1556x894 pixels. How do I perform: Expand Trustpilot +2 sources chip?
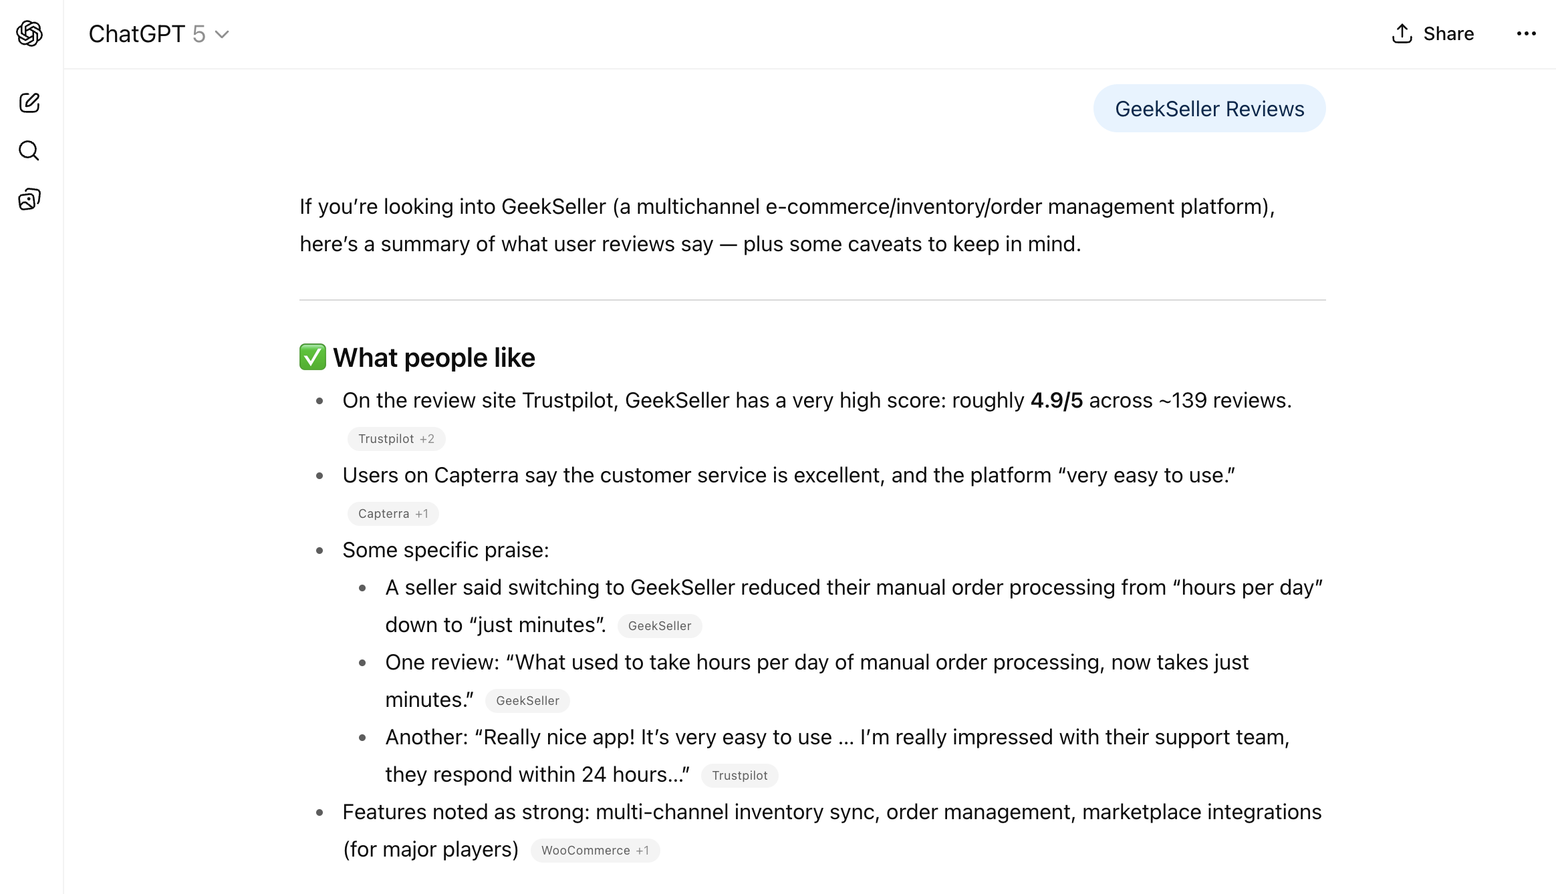(x=396, y=439)
